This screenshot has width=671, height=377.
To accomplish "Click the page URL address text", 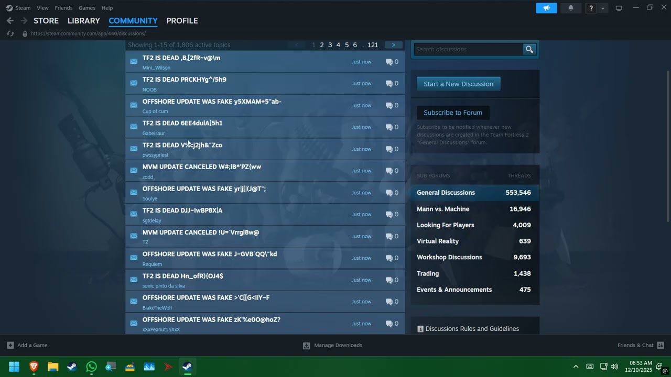I will point(88,34).
